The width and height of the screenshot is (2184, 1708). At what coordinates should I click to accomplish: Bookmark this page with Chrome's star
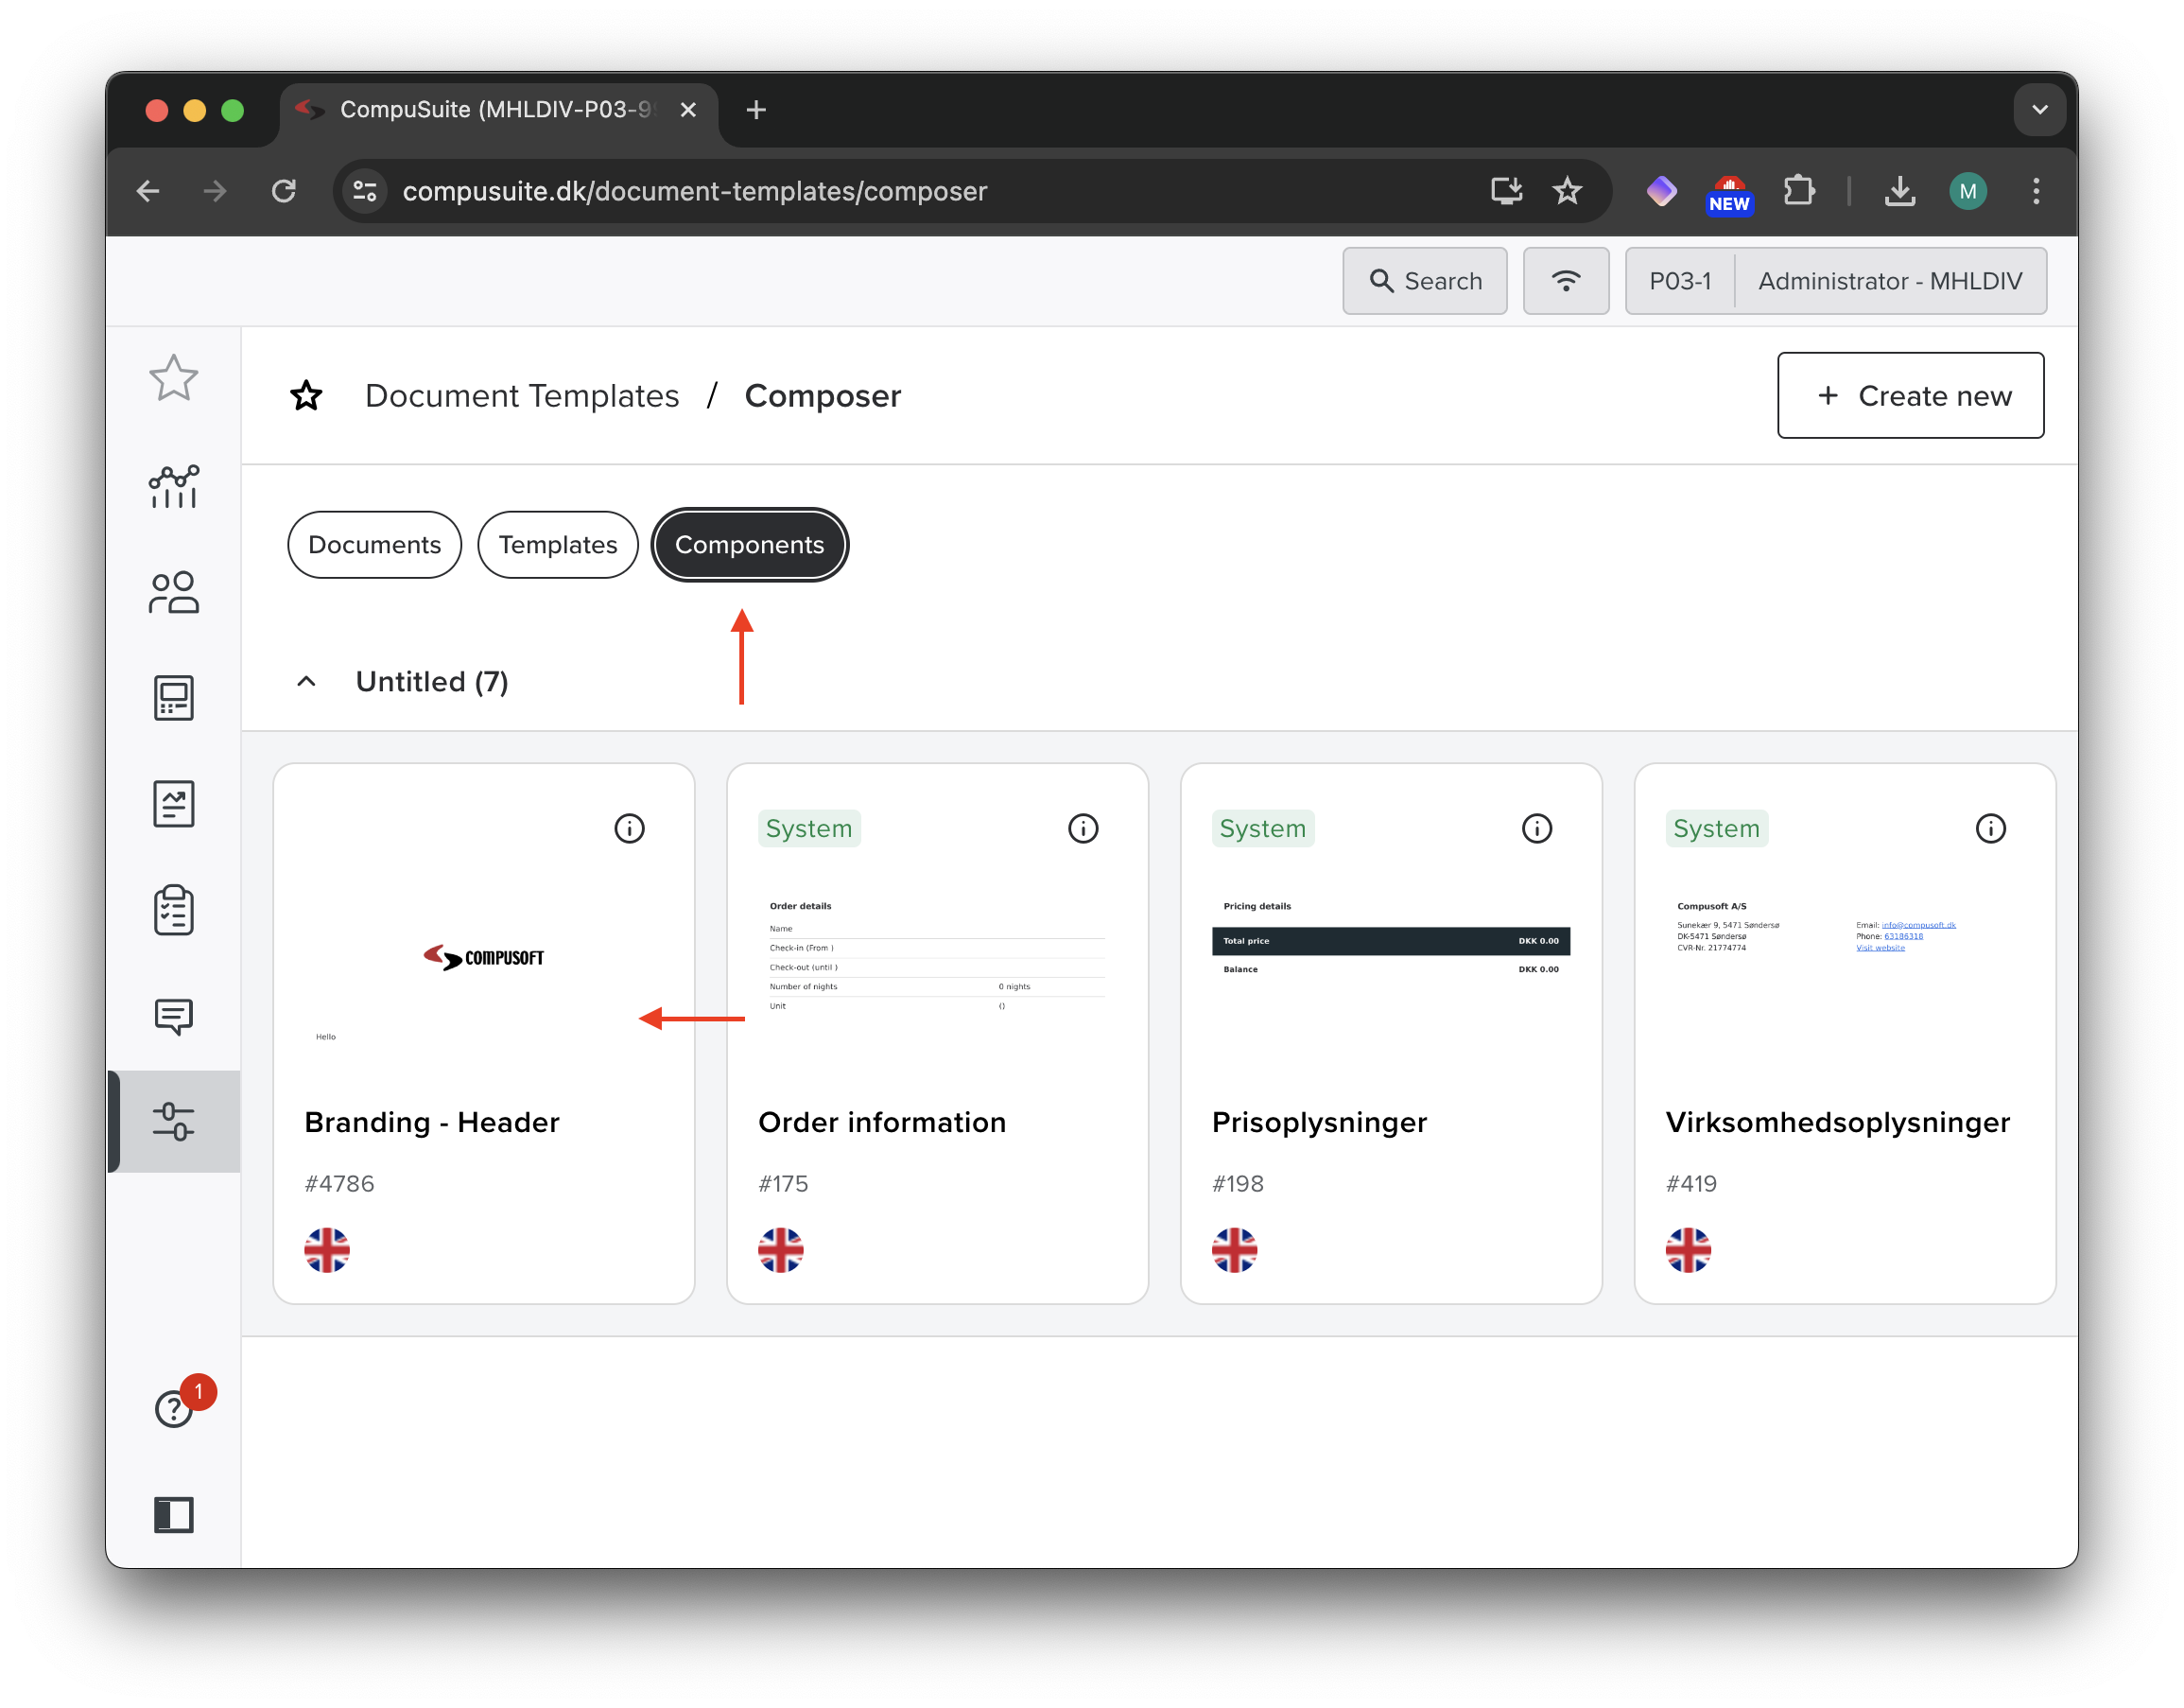point(1567,191)
